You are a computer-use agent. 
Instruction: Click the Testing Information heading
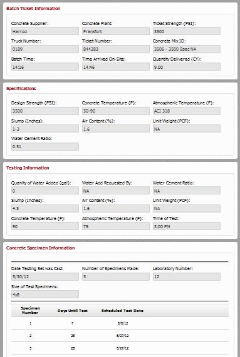pos(28,168)
